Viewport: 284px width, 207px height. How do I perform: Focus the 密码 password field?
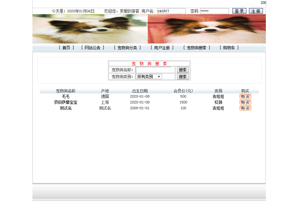[214, 11]
